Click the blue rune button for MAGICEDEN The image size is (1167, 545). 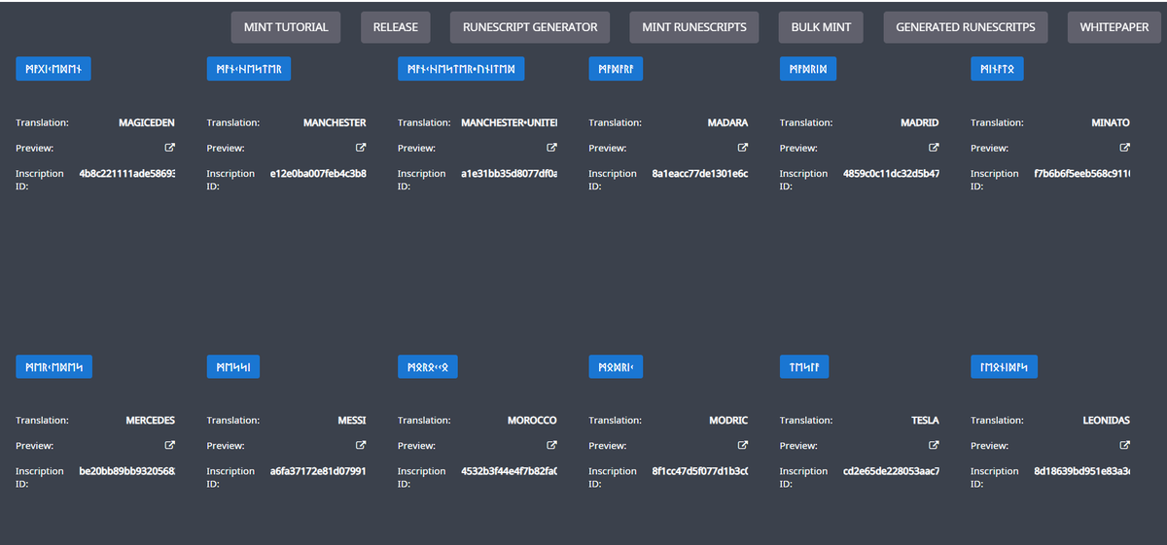[x=53, y=69]
